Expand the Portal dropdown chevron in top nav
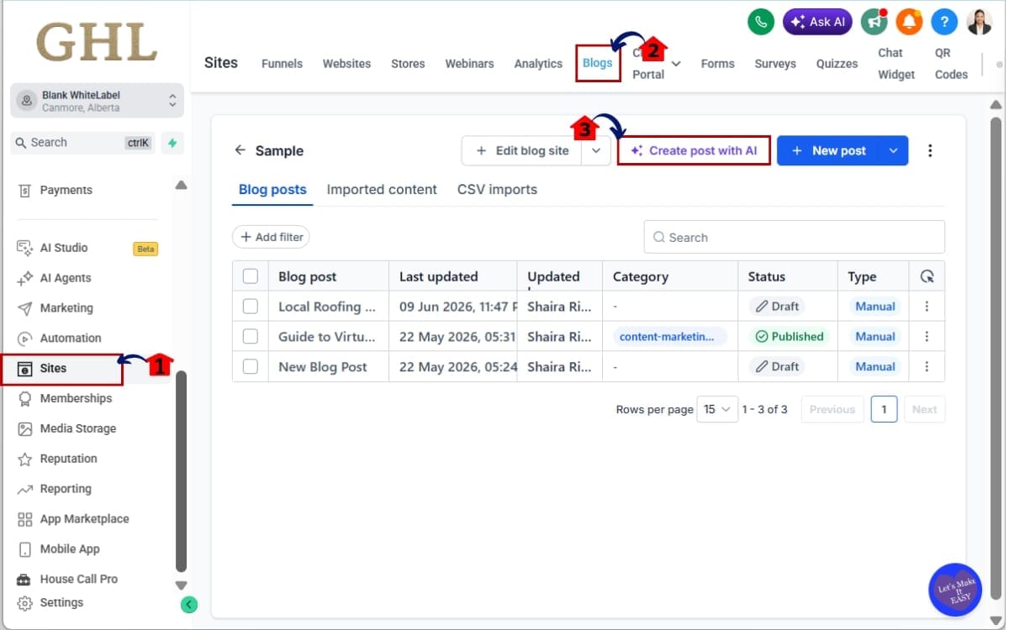 676,64
